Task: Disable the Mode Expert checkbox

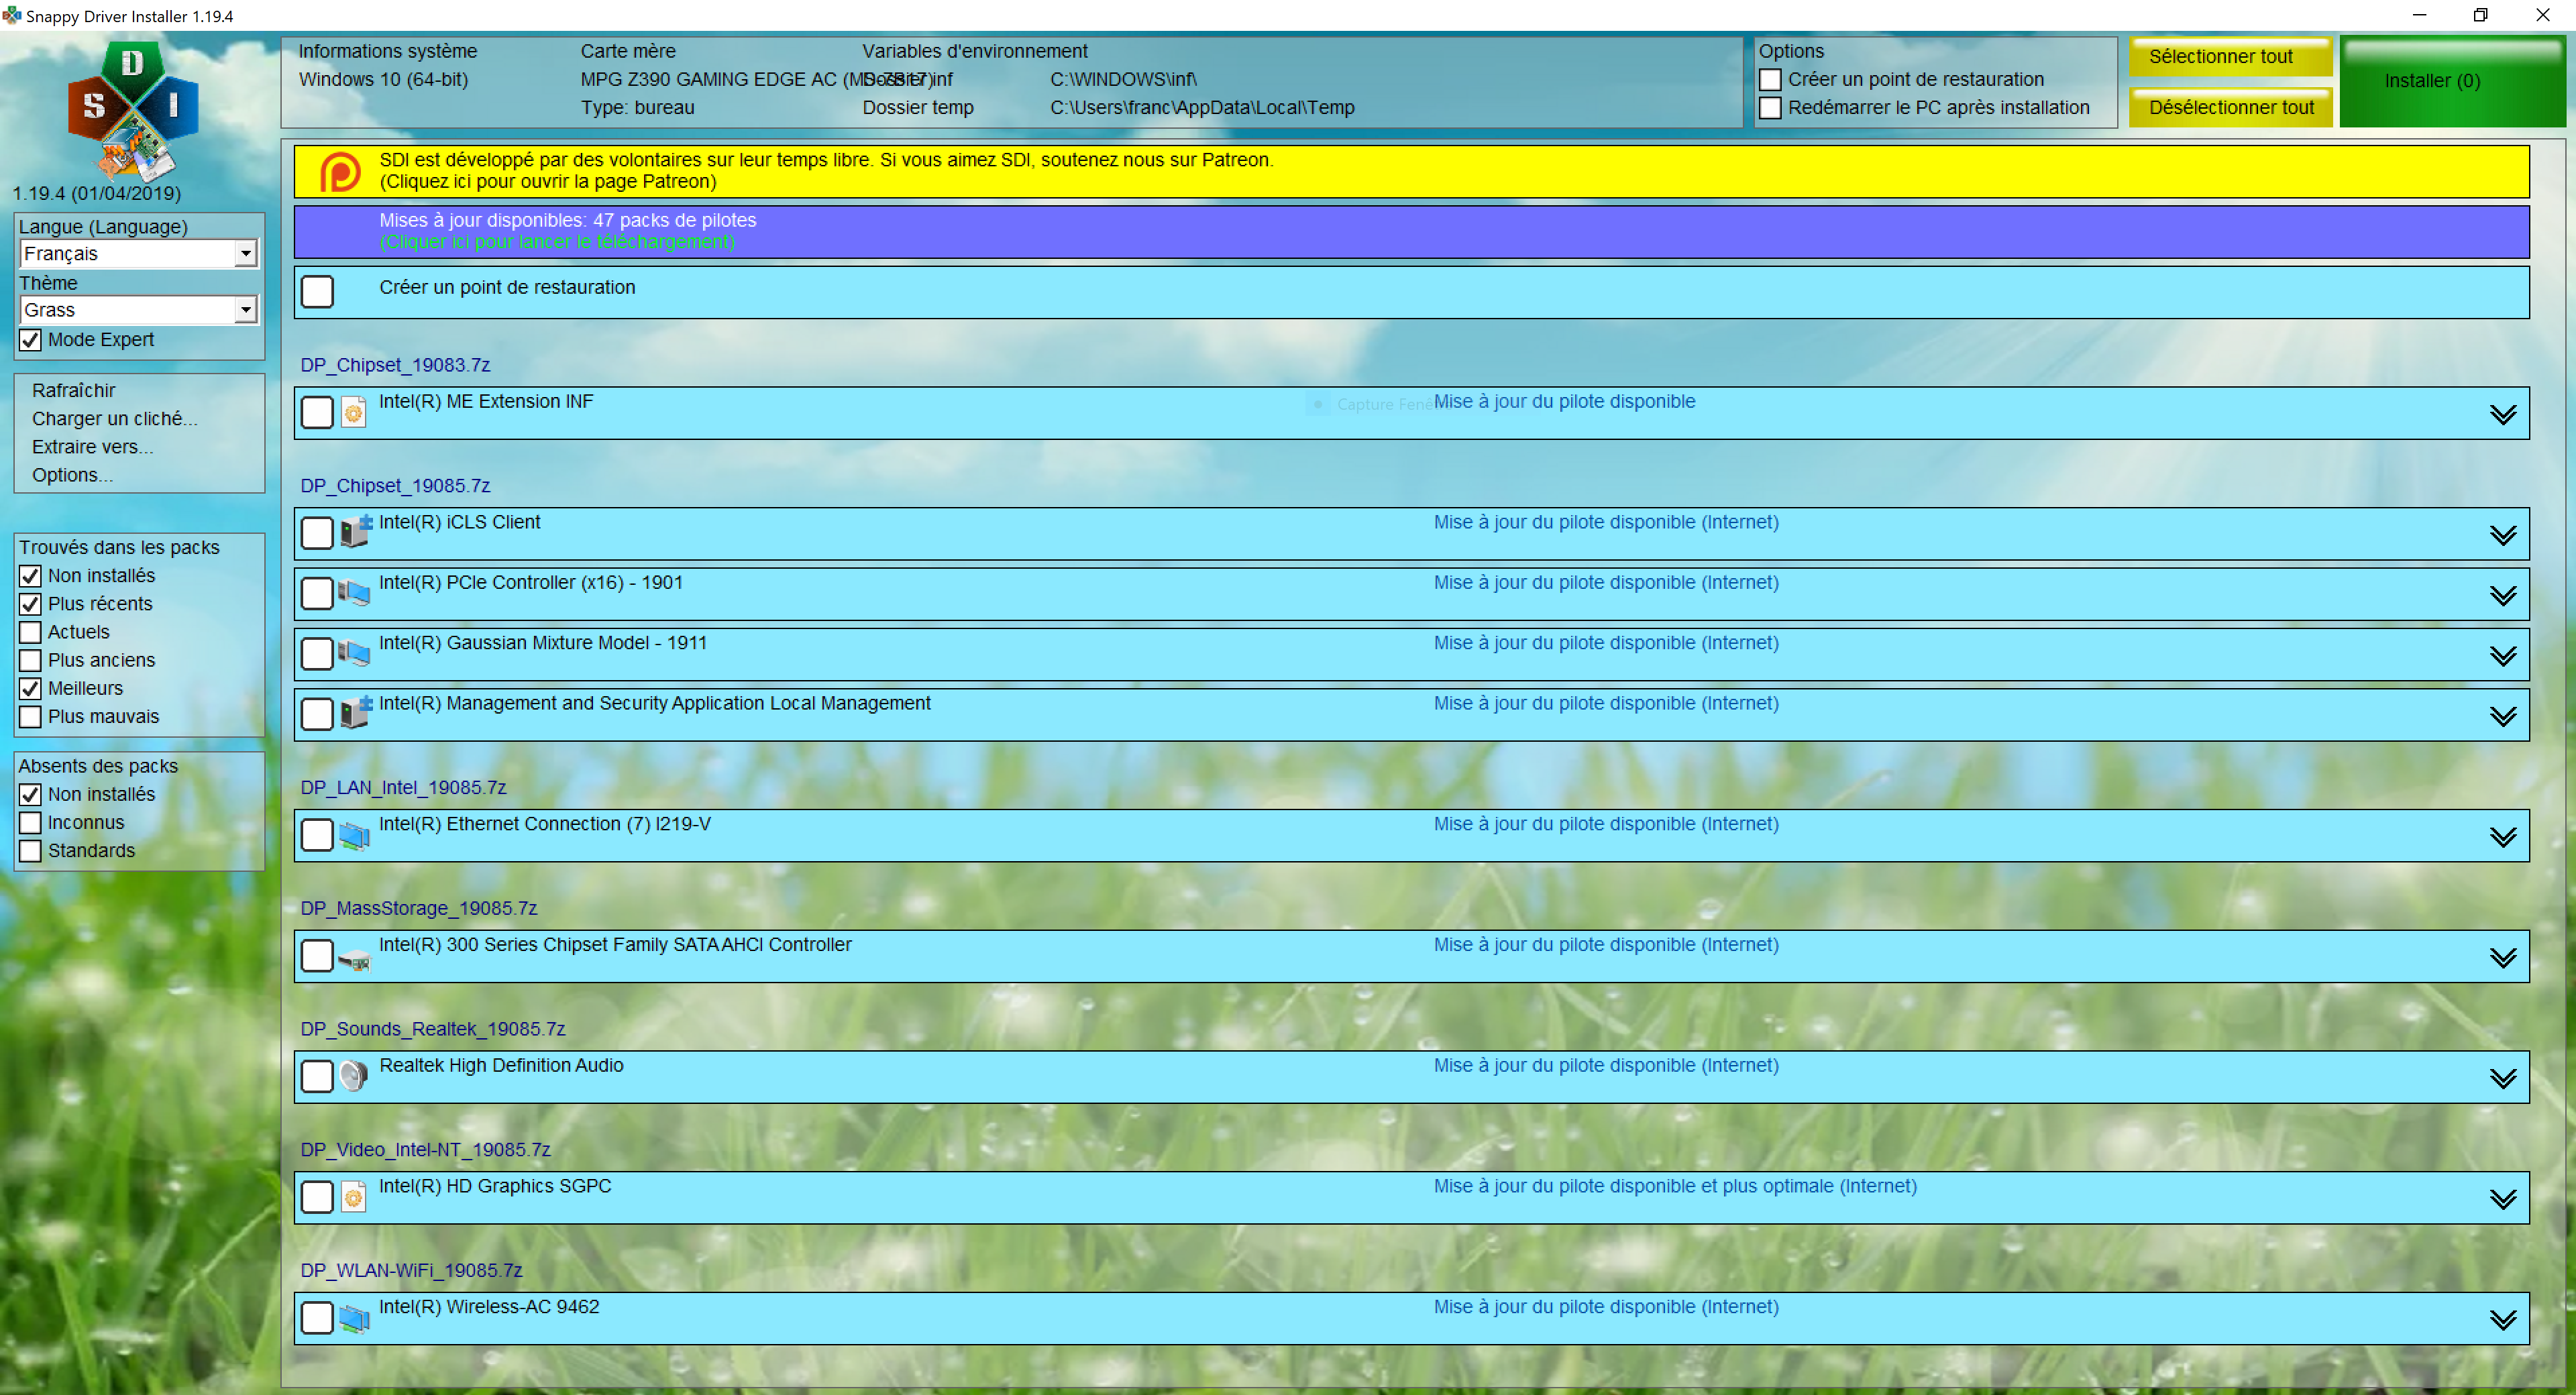Action: (x=31, y=340)
